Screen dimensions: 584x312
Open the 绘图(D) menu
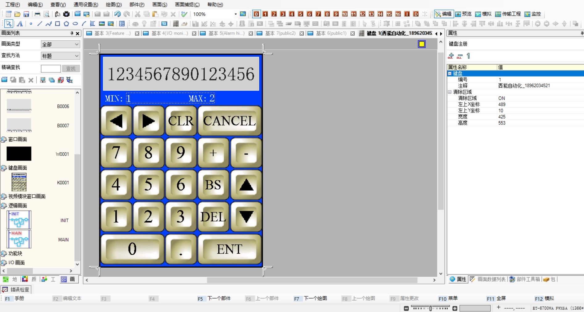tap(113, 5)
